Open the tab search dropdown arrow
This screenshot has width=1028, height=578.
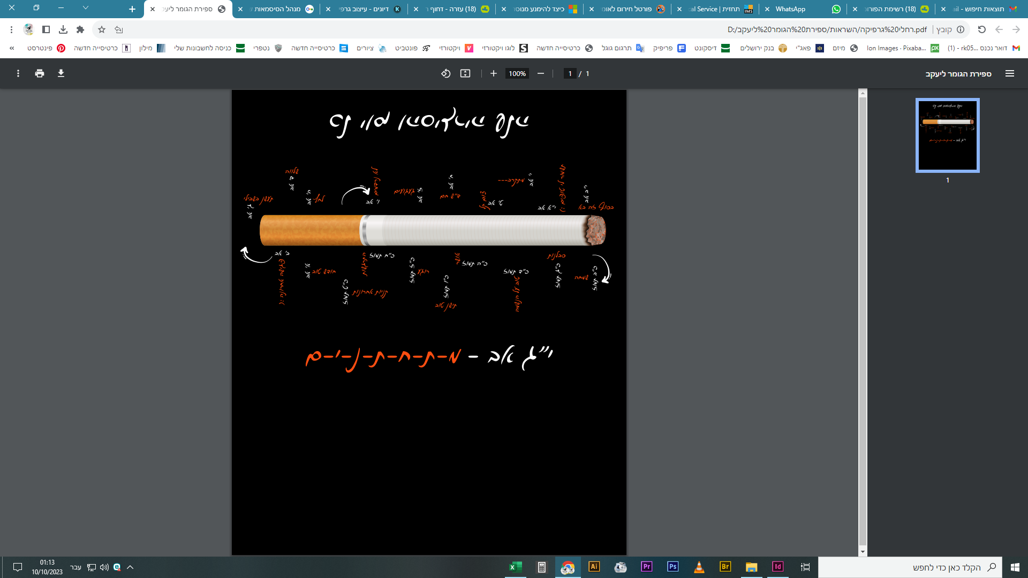point(86,8)
